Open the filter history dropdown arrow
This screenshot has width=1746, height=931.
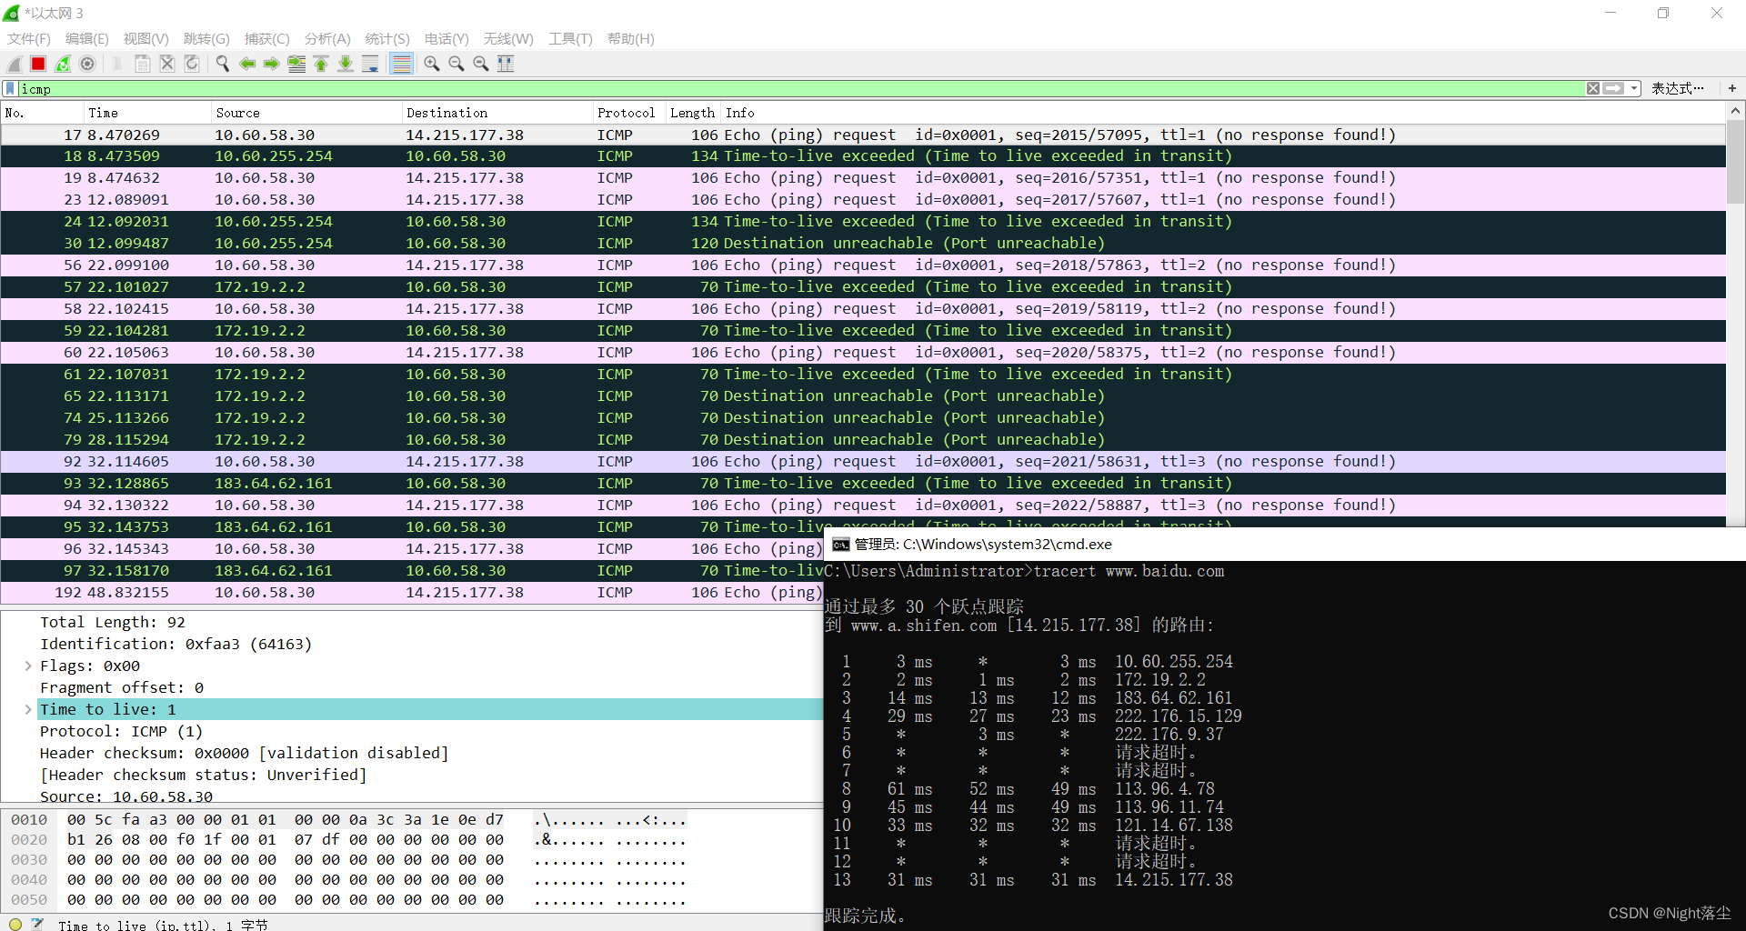click(x=1634, y=88)
